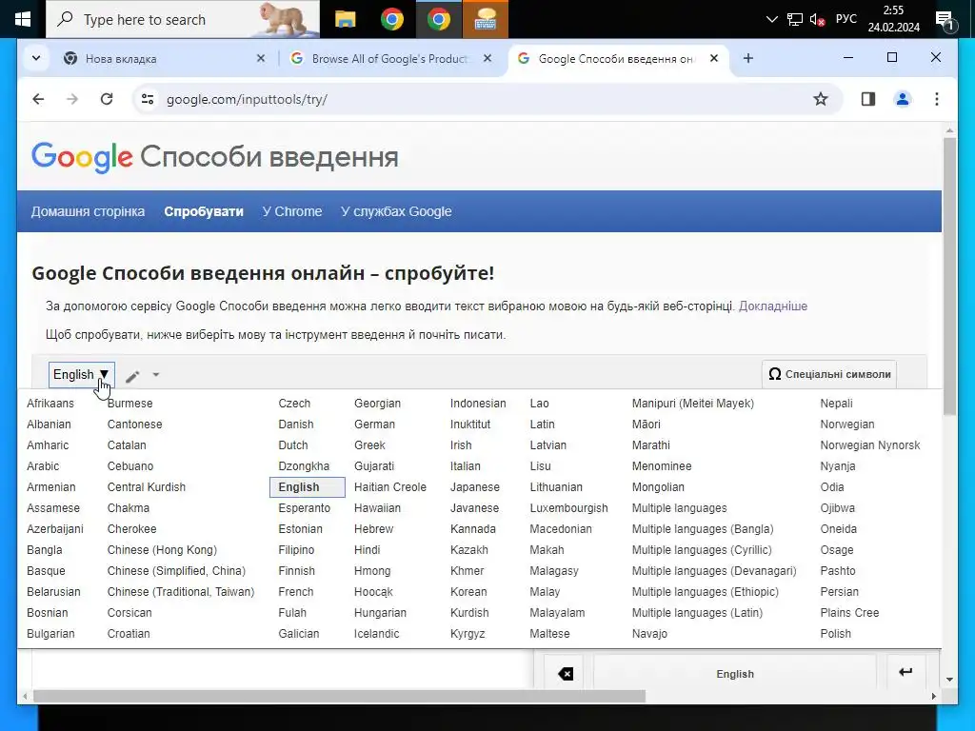Click virtual keyboard enter key
The width and height of the screenshot is (975, 731).
[905, 672]
